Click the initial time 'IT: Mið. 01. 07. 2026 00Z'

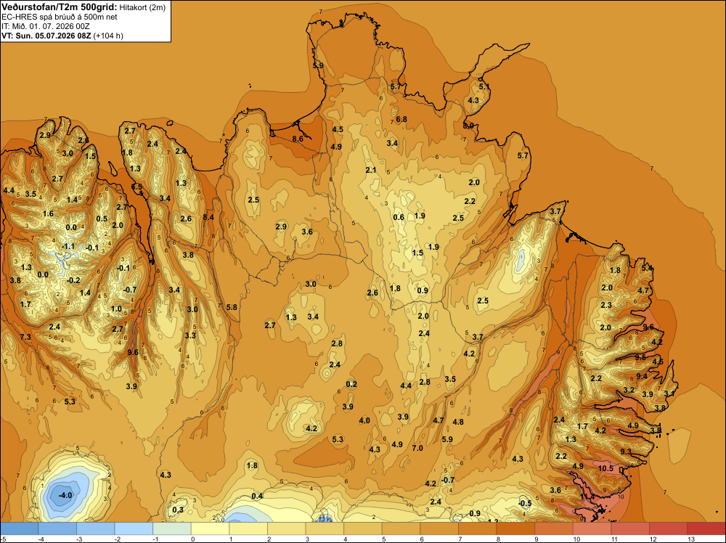(46, 26)
